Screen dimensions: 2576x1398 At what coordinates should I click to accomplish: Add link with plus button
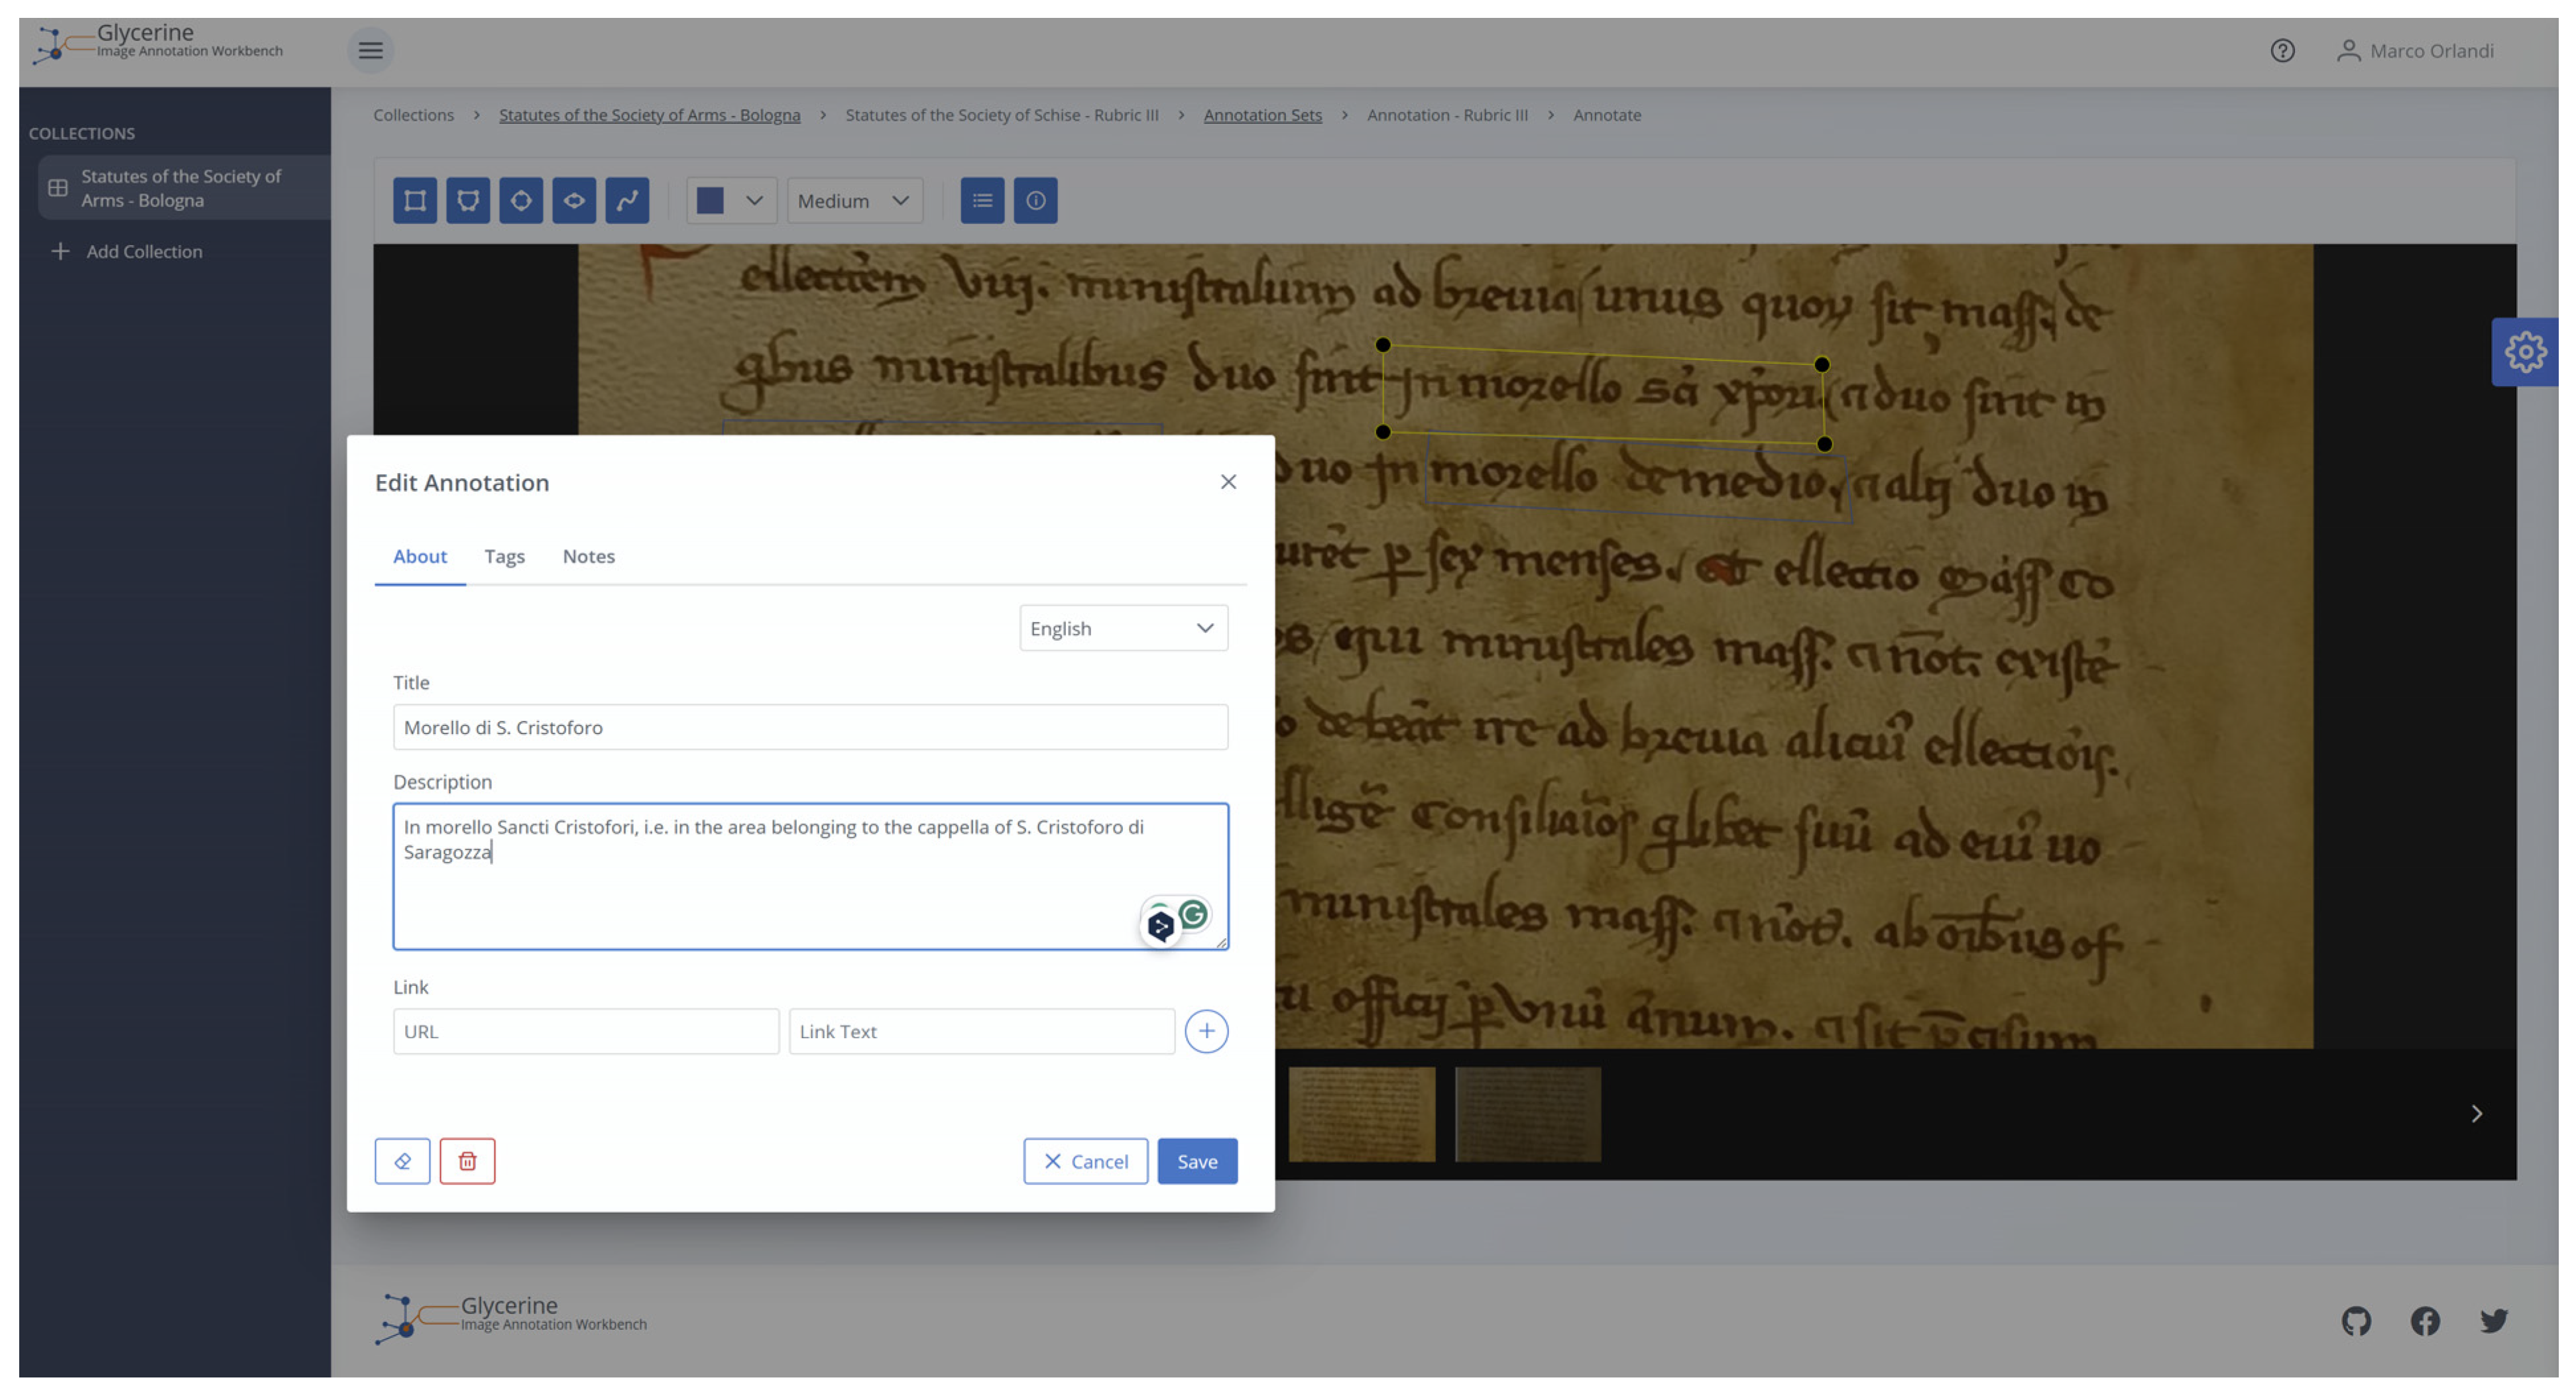(x=1206, y=1031)
